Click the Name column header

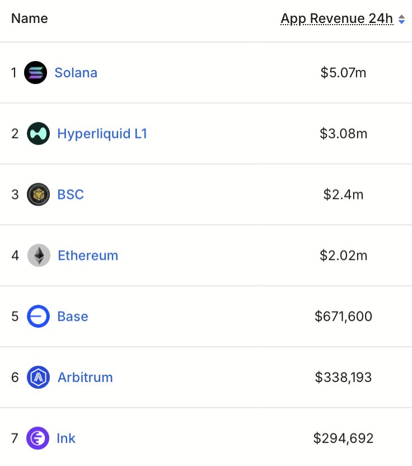(x=30, y=18)
